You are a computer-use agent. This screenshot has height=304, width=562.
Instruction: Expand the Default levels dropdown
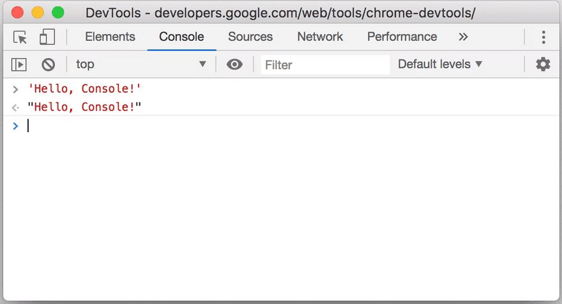pos(440,64)
